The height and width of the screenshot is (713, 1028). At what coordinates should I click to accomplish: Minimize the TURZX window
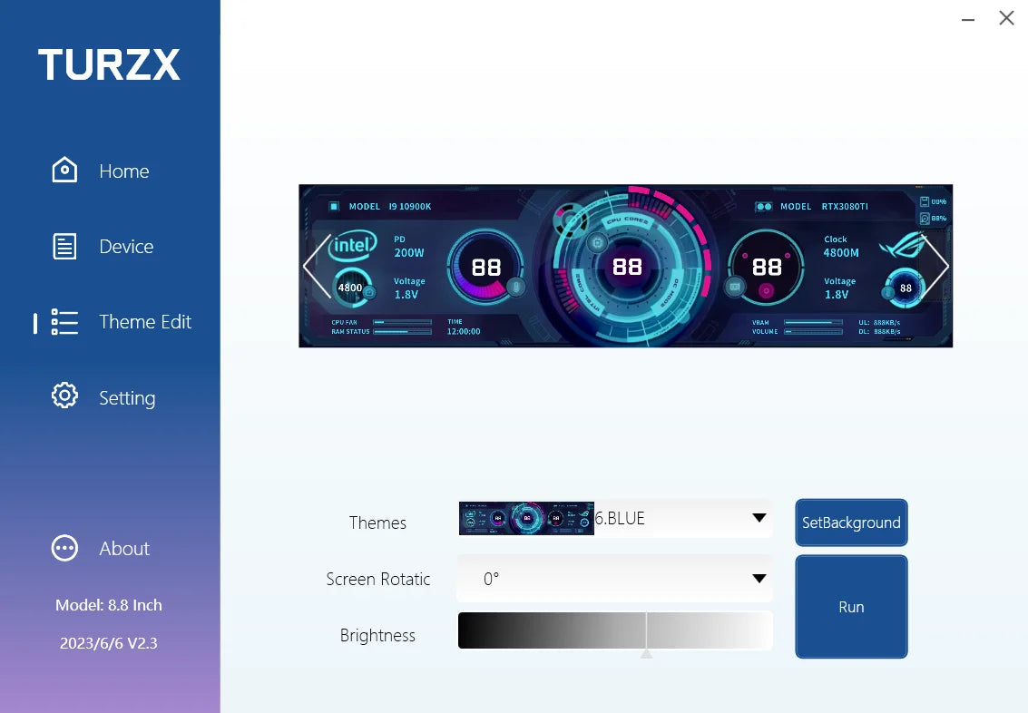[x=967, y=18]
